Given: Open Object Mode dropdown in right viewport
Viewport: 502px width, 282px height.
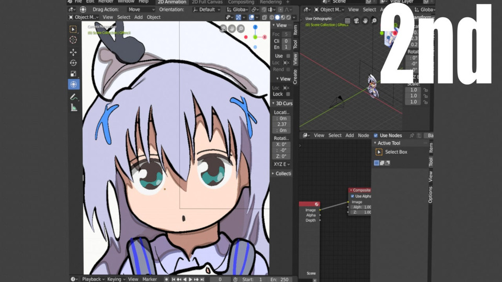Looking at the screenshot, I should click(329, 9).
